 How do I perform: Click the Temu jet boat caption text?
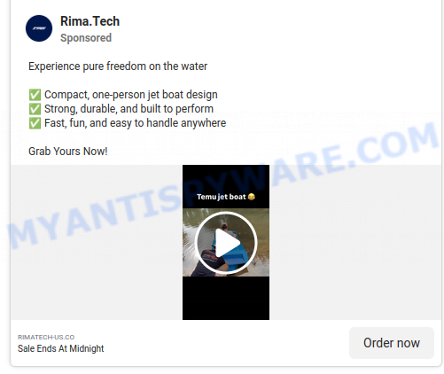pyautogui.click(x=222, y=197)
